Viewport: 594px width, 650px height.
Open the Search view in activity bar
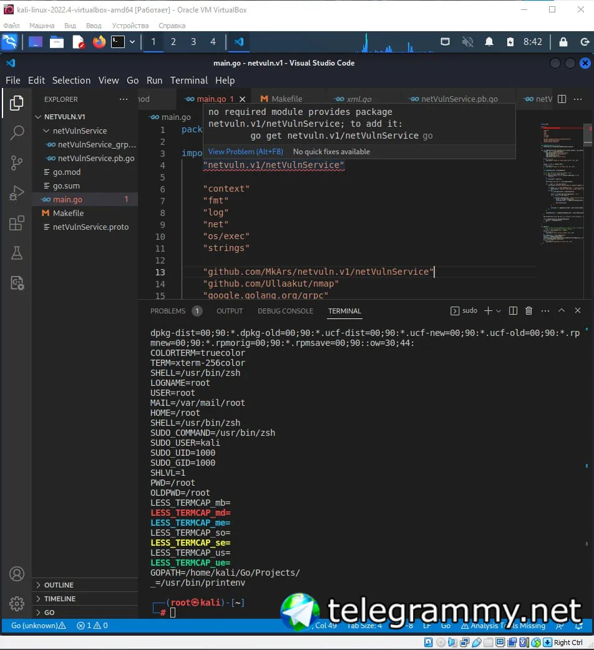pyautogui.click(x=17, y=132)
